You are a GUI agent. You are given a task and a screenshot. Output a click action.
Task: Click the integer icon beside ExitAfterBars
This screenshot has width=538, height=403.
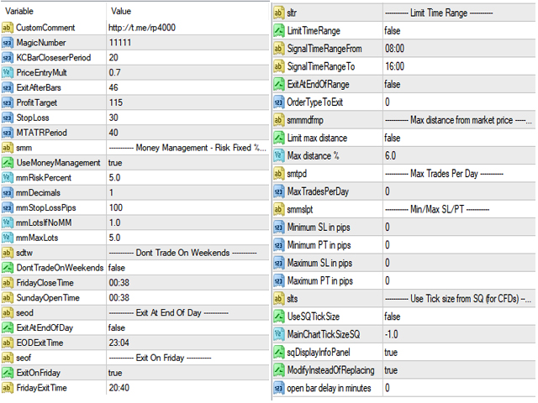8,87
